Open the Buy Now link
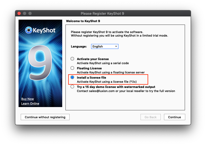Image resolution: width=206 pixels, height=145 pixels. coord(28,99)
